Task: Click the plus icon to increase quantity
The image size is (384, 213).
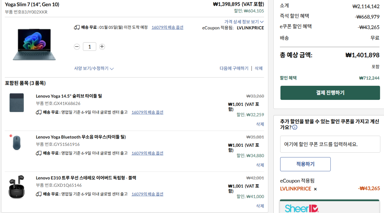Action: tap(102, 46)
